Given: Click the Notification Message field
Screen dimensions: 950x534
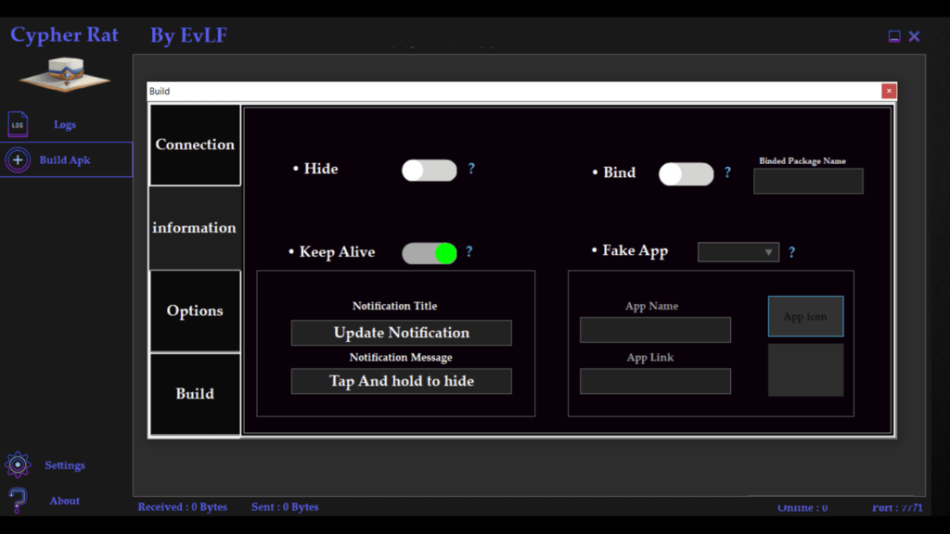Looking at the screenshot, I should click(401, 381).
